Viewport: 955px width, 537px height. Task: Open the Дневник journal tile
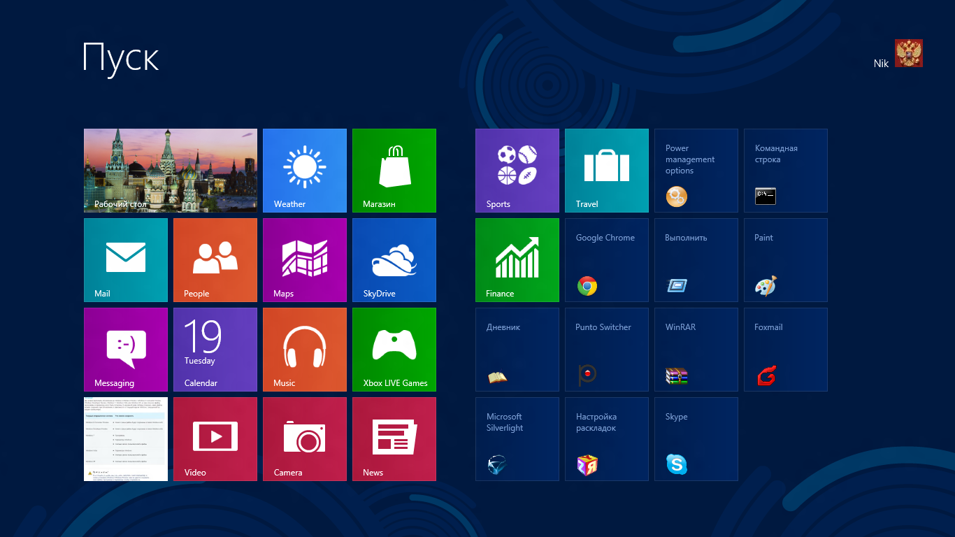pyautogui.click(x=517, y=350)
